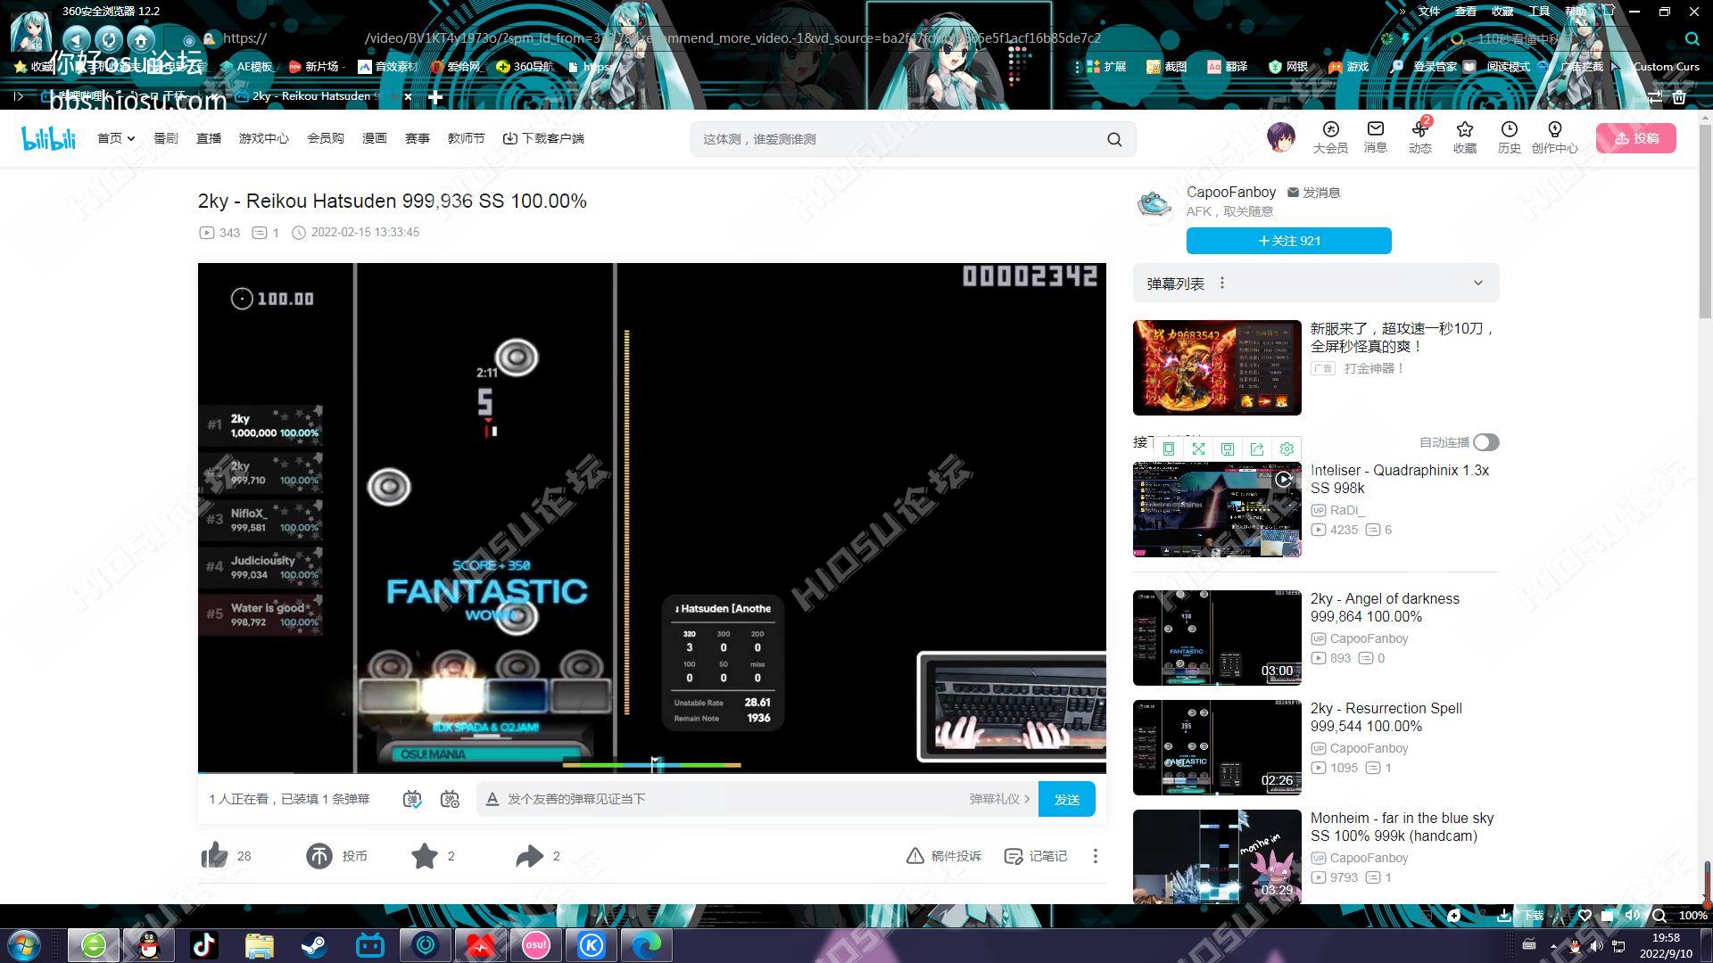Open the 番剧 navigation link
This screenshot has height=963, width=1713.
[x=166, y=138]
